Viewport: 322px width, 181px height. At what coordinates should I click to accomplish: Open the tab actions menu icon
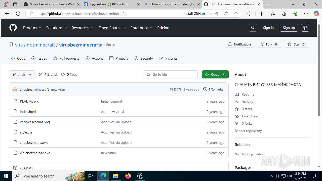(15, 4)
